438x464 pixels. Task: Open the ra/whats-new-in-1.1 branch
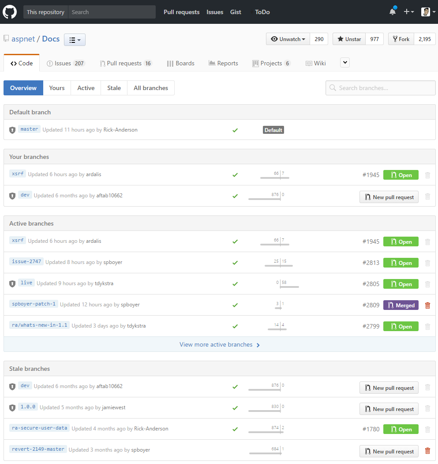(x=40, y=325)
